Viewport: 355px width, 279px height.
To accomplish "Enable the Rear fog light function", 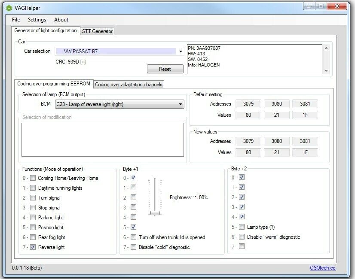I will pyautogui.click(x=33, y=237).
